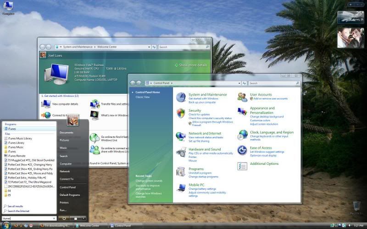The height and width of the screenshot is (229, 367).
Task: Open the System and Maintenance category icon
Action: click(x=181, y=97)
